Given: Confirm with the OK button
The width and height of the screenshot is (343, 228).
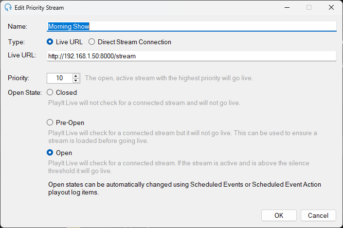Looking at the screenshot, I should point(279,215).
